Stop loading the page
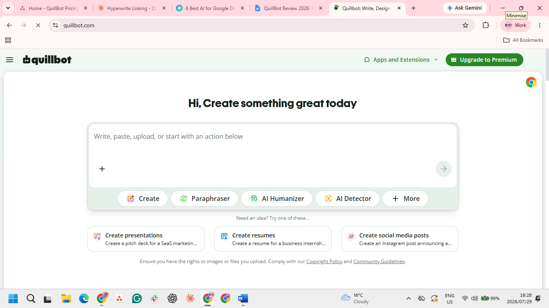 pyautogui.click(x=38, y=25)
